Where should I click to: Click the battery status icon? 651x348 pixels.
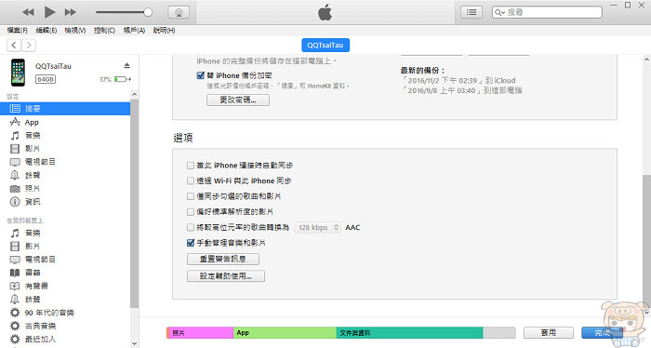(x=122, y=79)
